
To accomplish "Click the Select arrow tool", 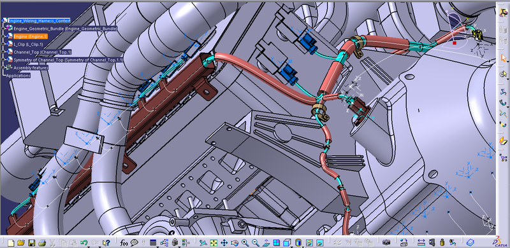I will click(503, 58).
